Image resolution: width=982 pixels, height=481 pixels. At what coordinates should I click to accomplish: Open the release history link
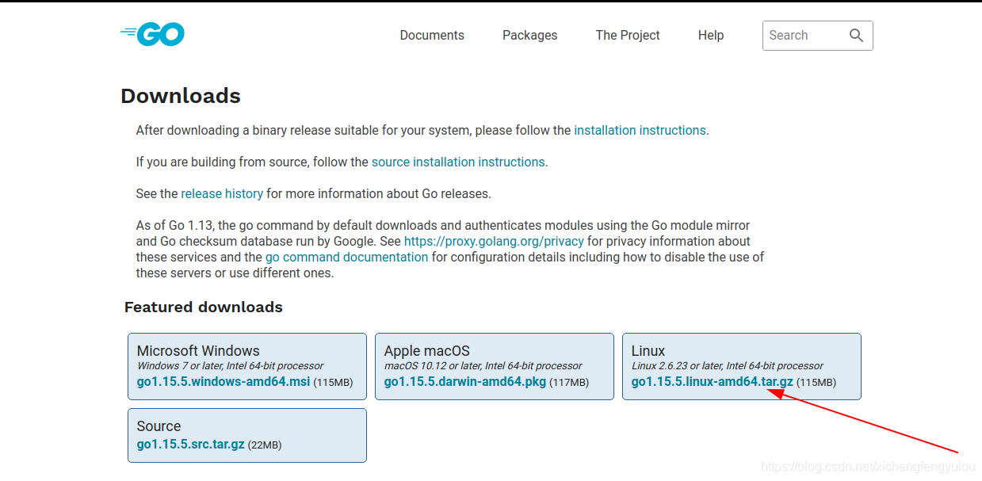pos(222,193)
